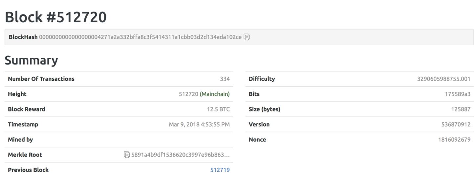
Task: Click the truncated Merkle Root value
Action: [180, 155]
